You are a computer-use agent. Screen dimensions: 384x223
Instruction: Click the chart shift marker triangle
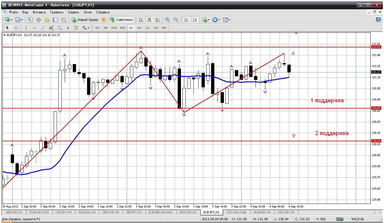[x=296, y=33]
